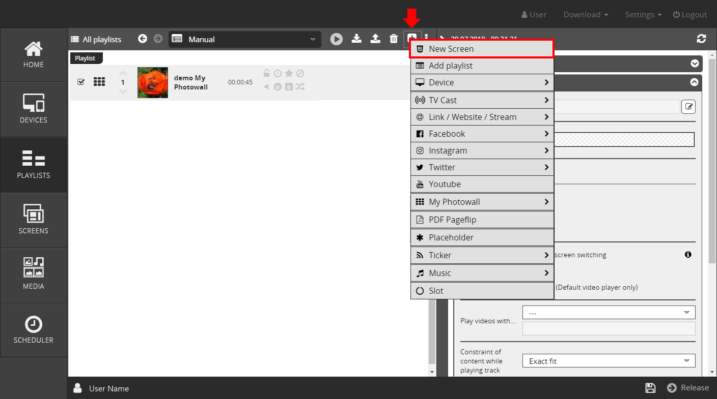Click the info icon beside screen switching
This screenshot has width=717, height=399.
[688, 254]
